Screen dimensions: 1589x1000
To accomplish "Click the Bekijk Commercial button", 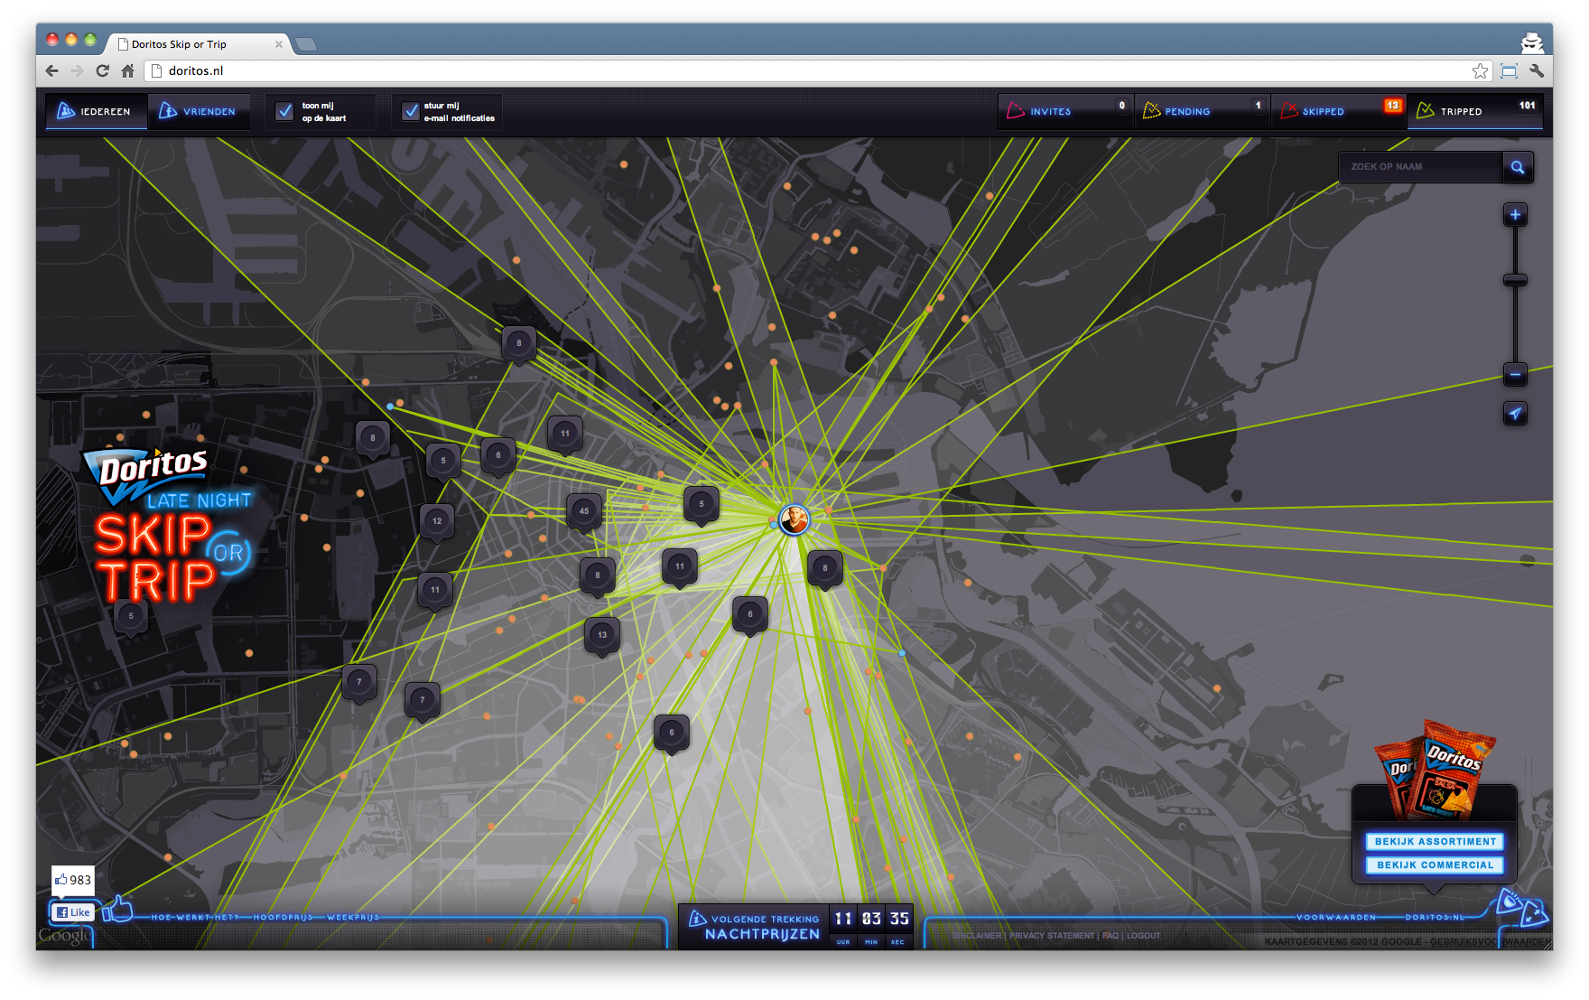I will [1435, 865].
